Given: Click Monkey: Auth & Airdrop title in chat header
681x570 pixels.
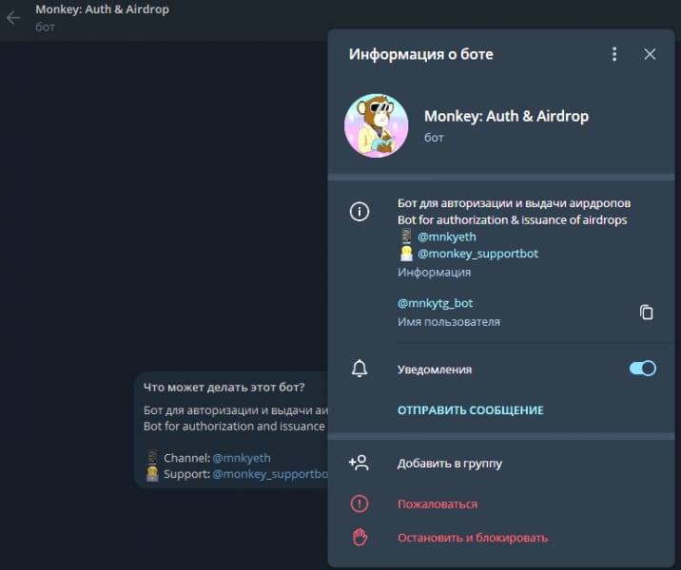Looking at the screenshot, I should pyautogui.click(x=102, y=9).
